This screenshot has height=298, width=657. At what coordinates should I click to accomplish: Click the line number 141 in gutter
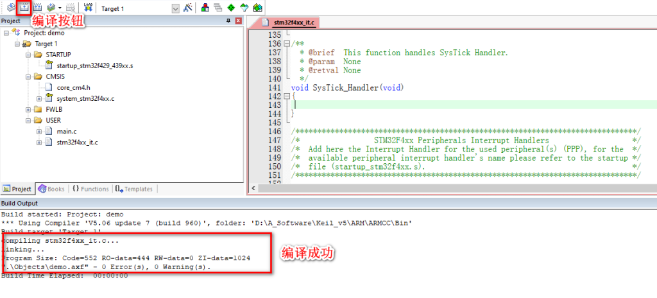[274, 88]
